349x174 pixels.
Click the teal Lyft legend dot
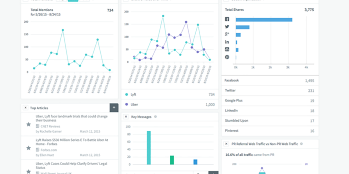[126, 95]
